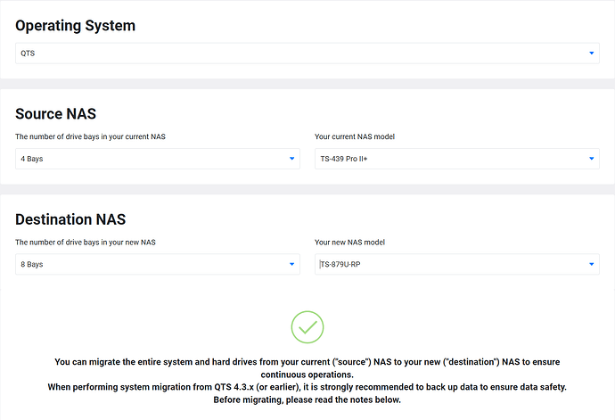
Task: Open the TS-879U-RP model dropdown
Action: [457, 264]
